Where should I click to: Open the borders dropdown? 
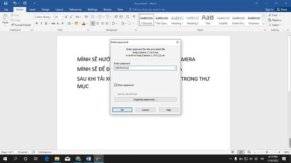pos(133,23)
